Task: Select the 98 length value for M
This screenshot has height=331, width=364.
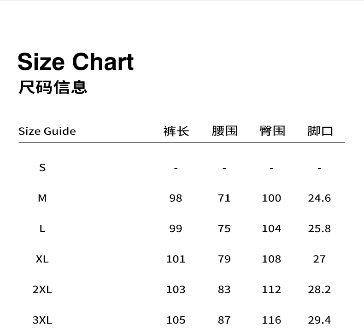Action: click(176, 198)
